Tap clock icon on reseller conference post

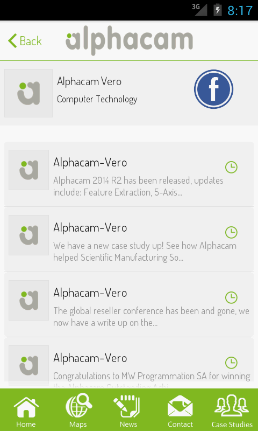tap(231, 297)
